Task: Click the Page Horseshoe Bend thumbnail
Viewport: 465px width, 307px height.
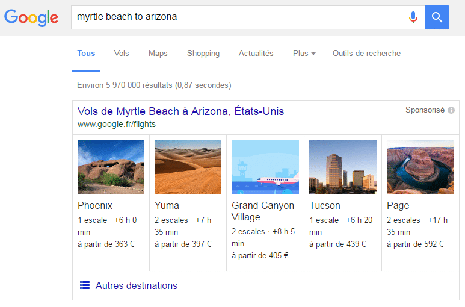Action: point(420,167)
